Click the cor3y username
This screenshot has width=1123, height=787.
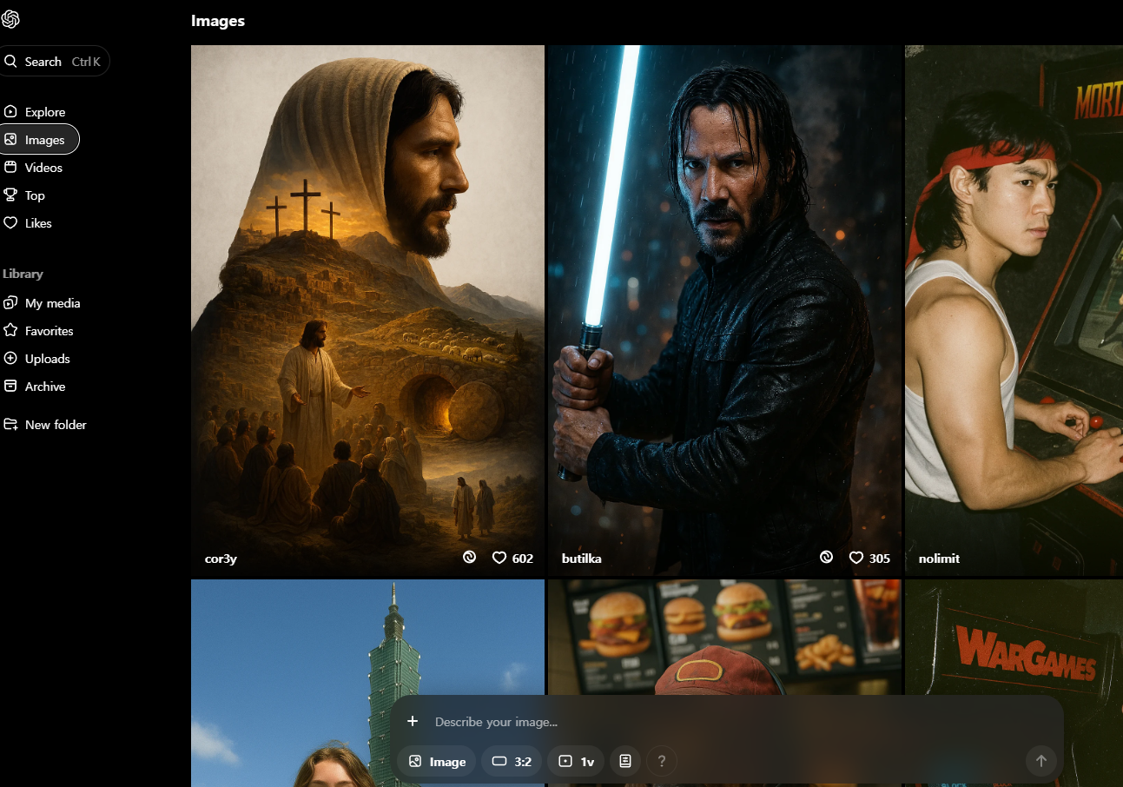click(221, 559)
